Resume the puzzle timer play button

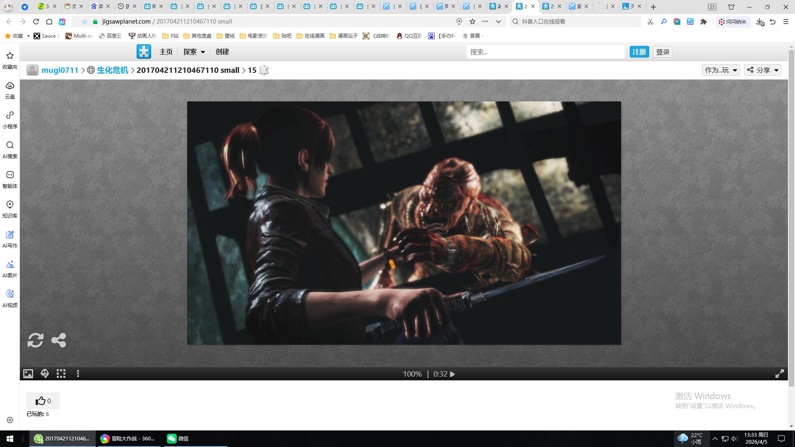click(453, 374)
